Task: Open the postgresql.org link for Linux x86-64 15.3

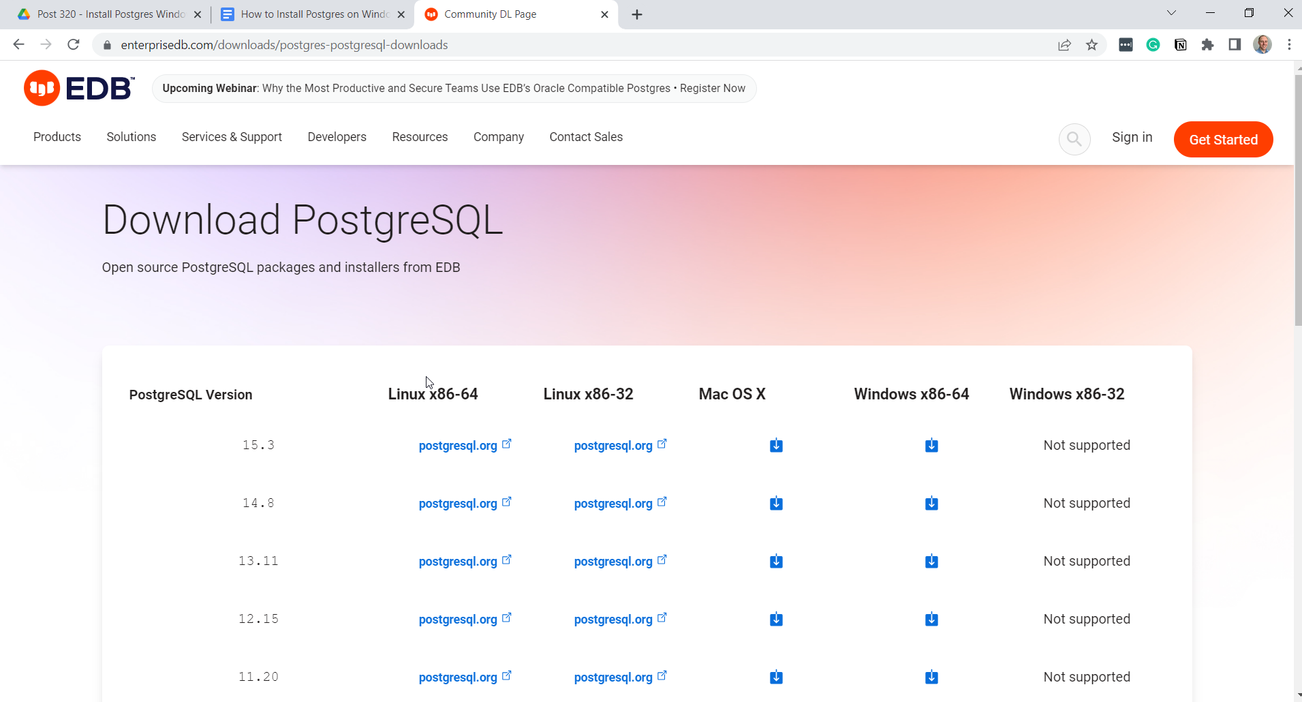Action: pos(458,446)
